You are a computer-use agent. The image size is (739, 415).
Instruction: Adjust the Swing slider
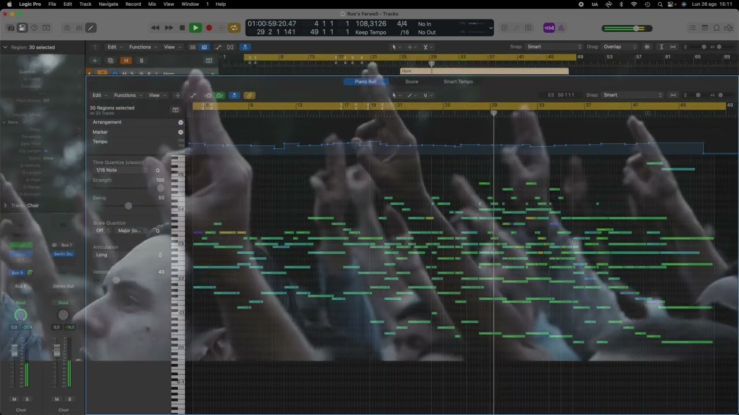click(128, 206)
